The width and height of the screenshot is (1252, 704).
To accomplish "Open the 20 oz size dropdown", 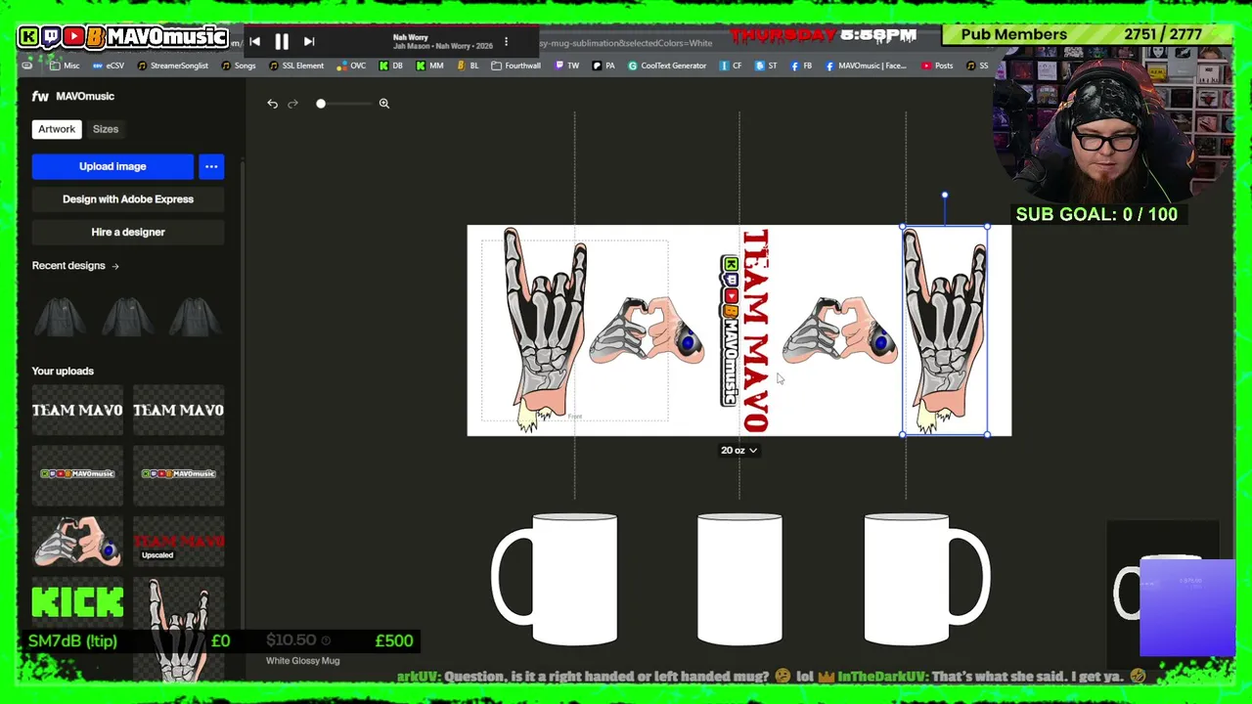I will click(739, 451).
